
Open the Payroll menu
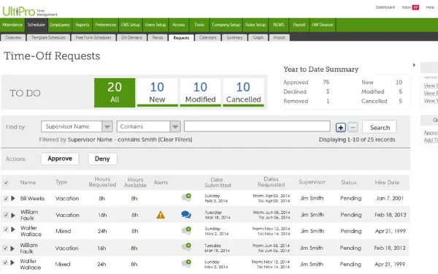299,25
